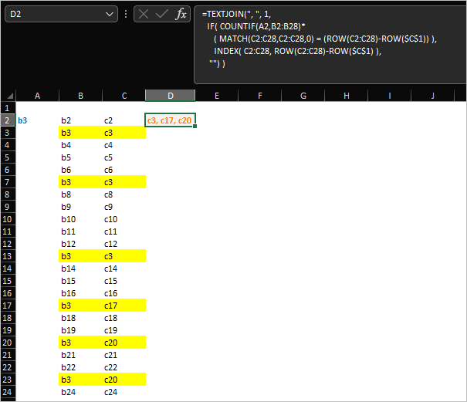Select highlighted b3 cell in row 3
The image size is (467, 402).
(x=80, y=133)
